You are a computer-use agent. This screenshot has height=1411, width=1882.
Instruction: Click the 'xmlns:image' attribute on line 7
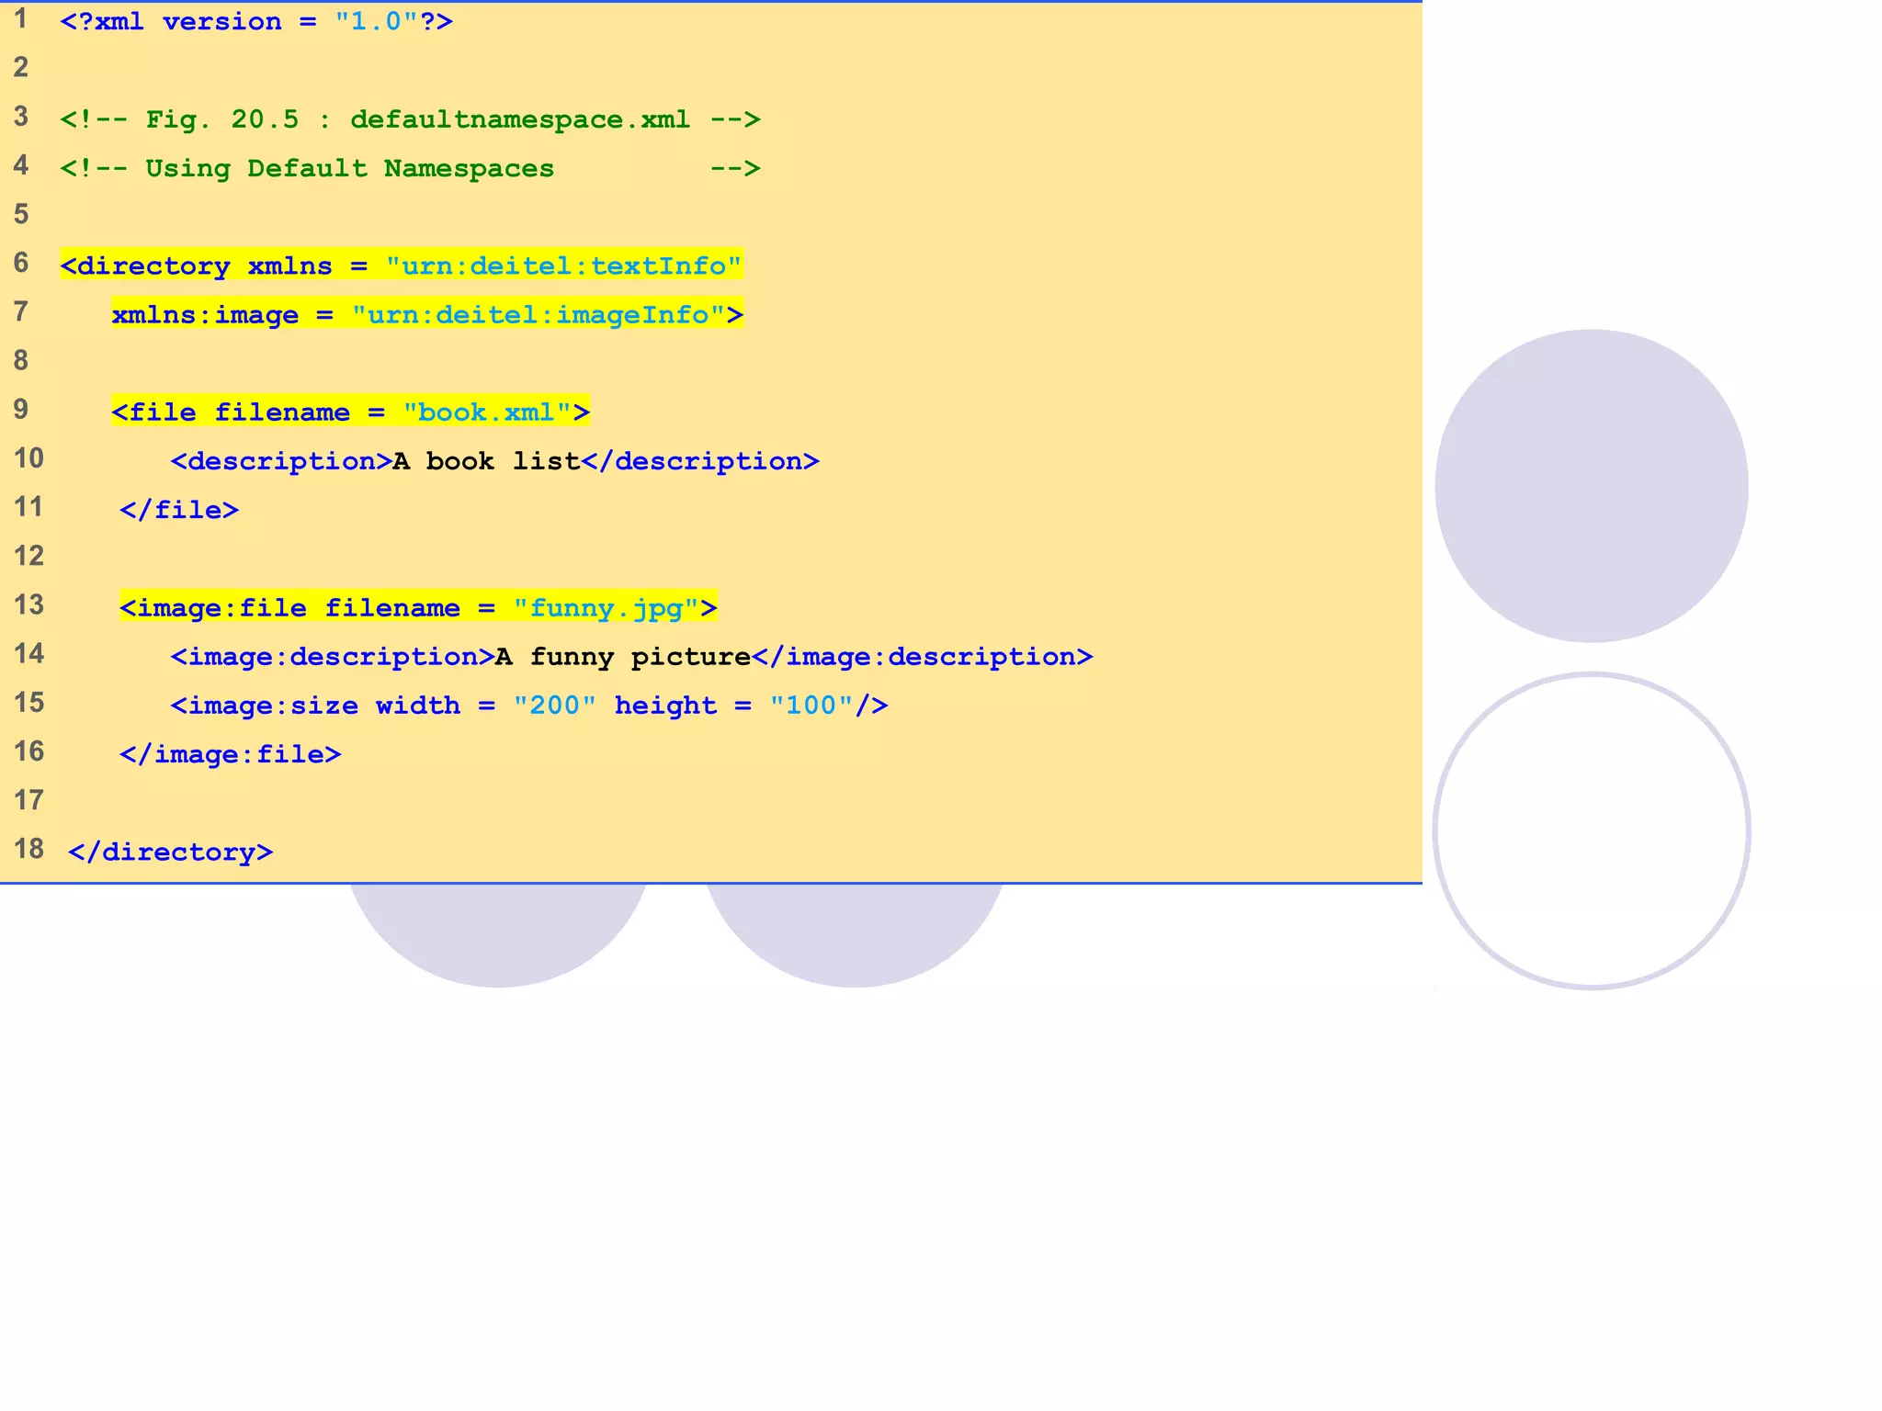click(205, 315)
